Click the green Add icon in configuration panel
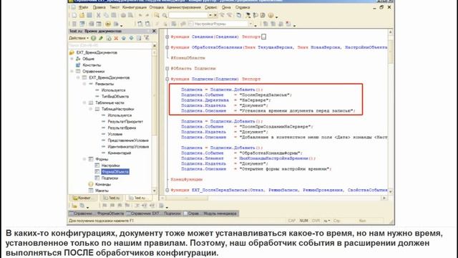 [x=94, y=38]
